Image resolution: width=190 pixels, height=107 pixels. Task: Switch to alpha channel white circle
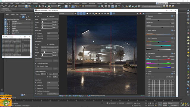point(87,14)
